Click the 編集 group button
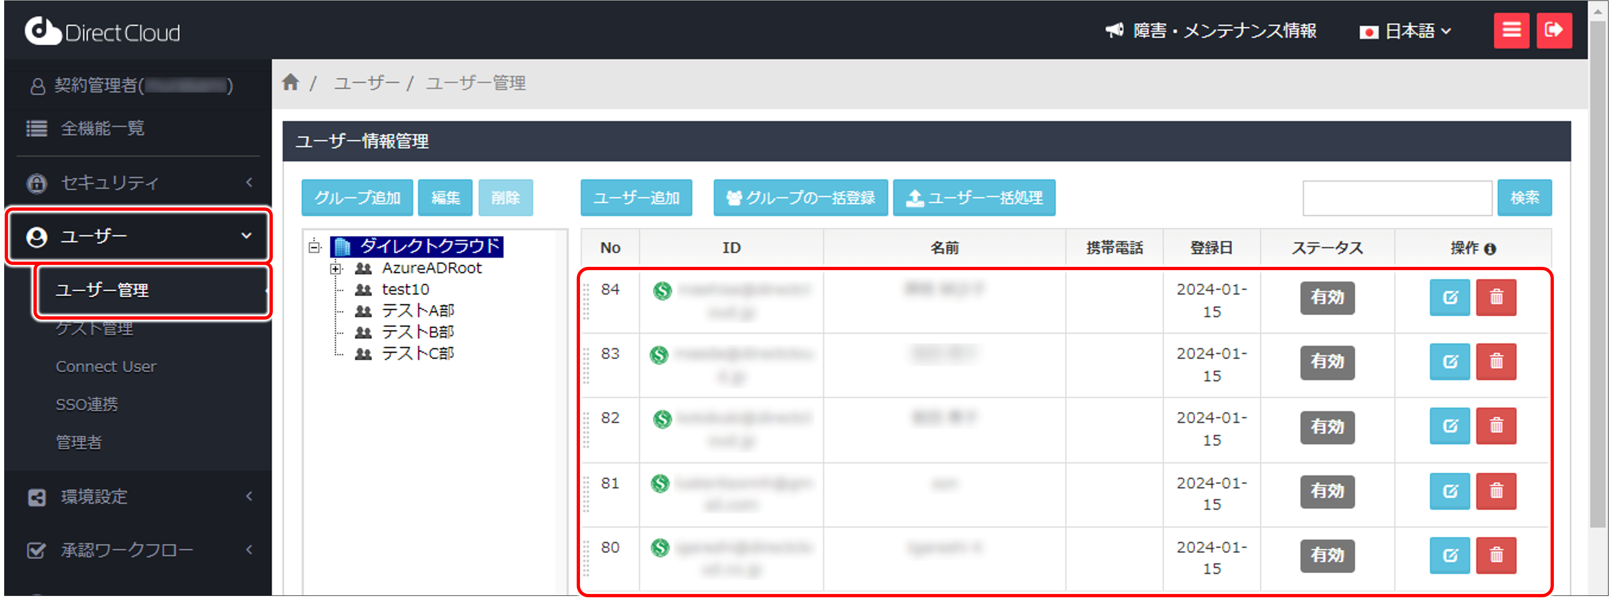1609x602 pixels. click(445, 198)
